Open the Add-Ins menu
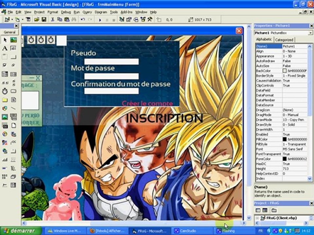The image size is (314, 235). tap(127, 12)
